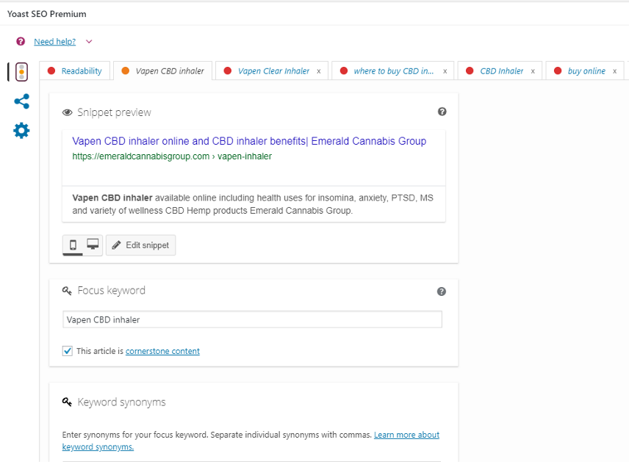Open the cornerstone content link

pyautogui.click(x=162, y=351)
